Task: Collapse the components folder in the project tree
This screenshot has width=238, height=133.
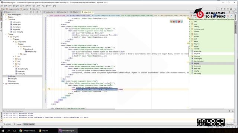Action: pyautogui.click(x=13, y=42)
